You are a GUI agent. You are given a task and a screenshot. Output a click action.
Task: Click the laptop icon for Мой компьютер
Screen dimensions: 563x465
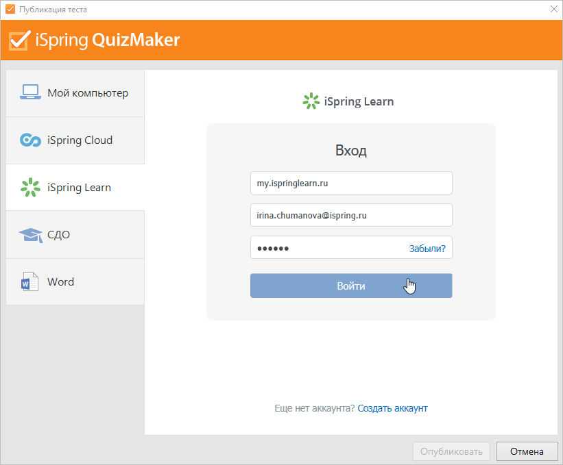pyautogui.click(x=30, y=92)
